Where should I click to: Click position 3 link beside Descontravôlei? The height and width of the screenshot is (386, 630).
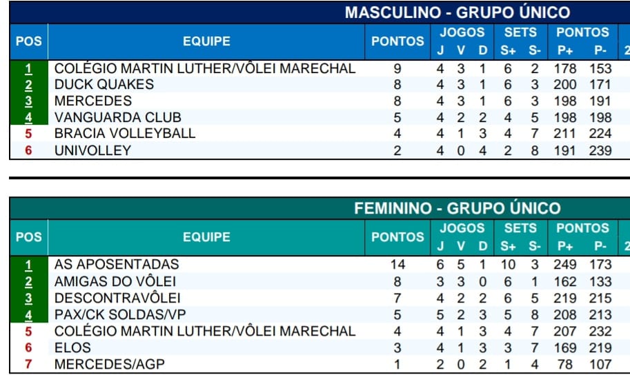pos(28,298)
